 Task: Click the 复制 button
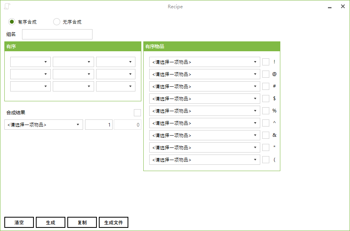[82, 222]
